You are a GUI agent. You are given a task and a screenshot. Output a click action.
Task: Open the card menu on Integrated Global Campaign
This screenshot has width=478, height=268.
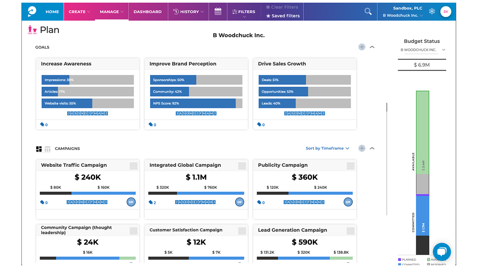tap(241, 166)
